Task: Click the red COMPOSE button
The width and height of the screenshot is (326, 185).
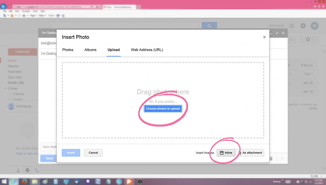Action: [x=23, y=52]
